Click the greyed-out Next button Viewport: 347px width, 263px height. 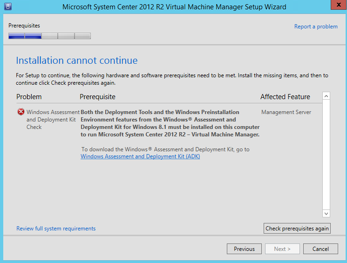point(282,249)
